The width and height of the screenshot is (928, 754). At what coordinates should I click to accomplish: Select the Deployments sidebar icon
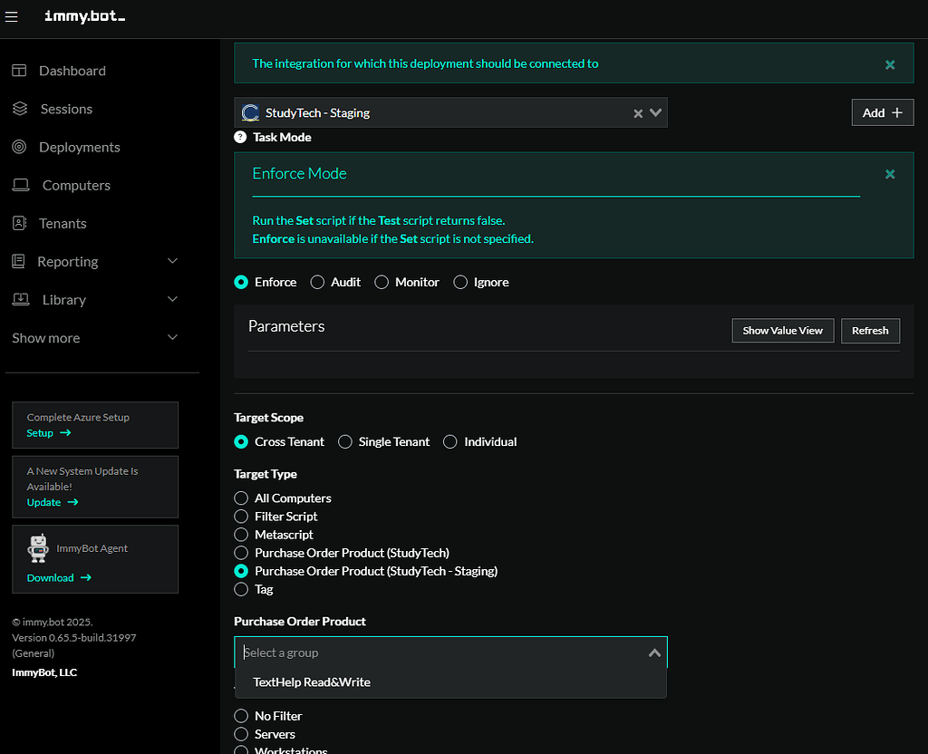(x=20, y=146)
